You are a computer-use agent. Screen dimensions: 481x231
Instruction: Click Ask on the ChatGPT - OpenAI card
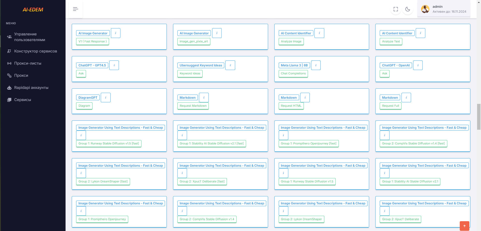tap(385, 73)
